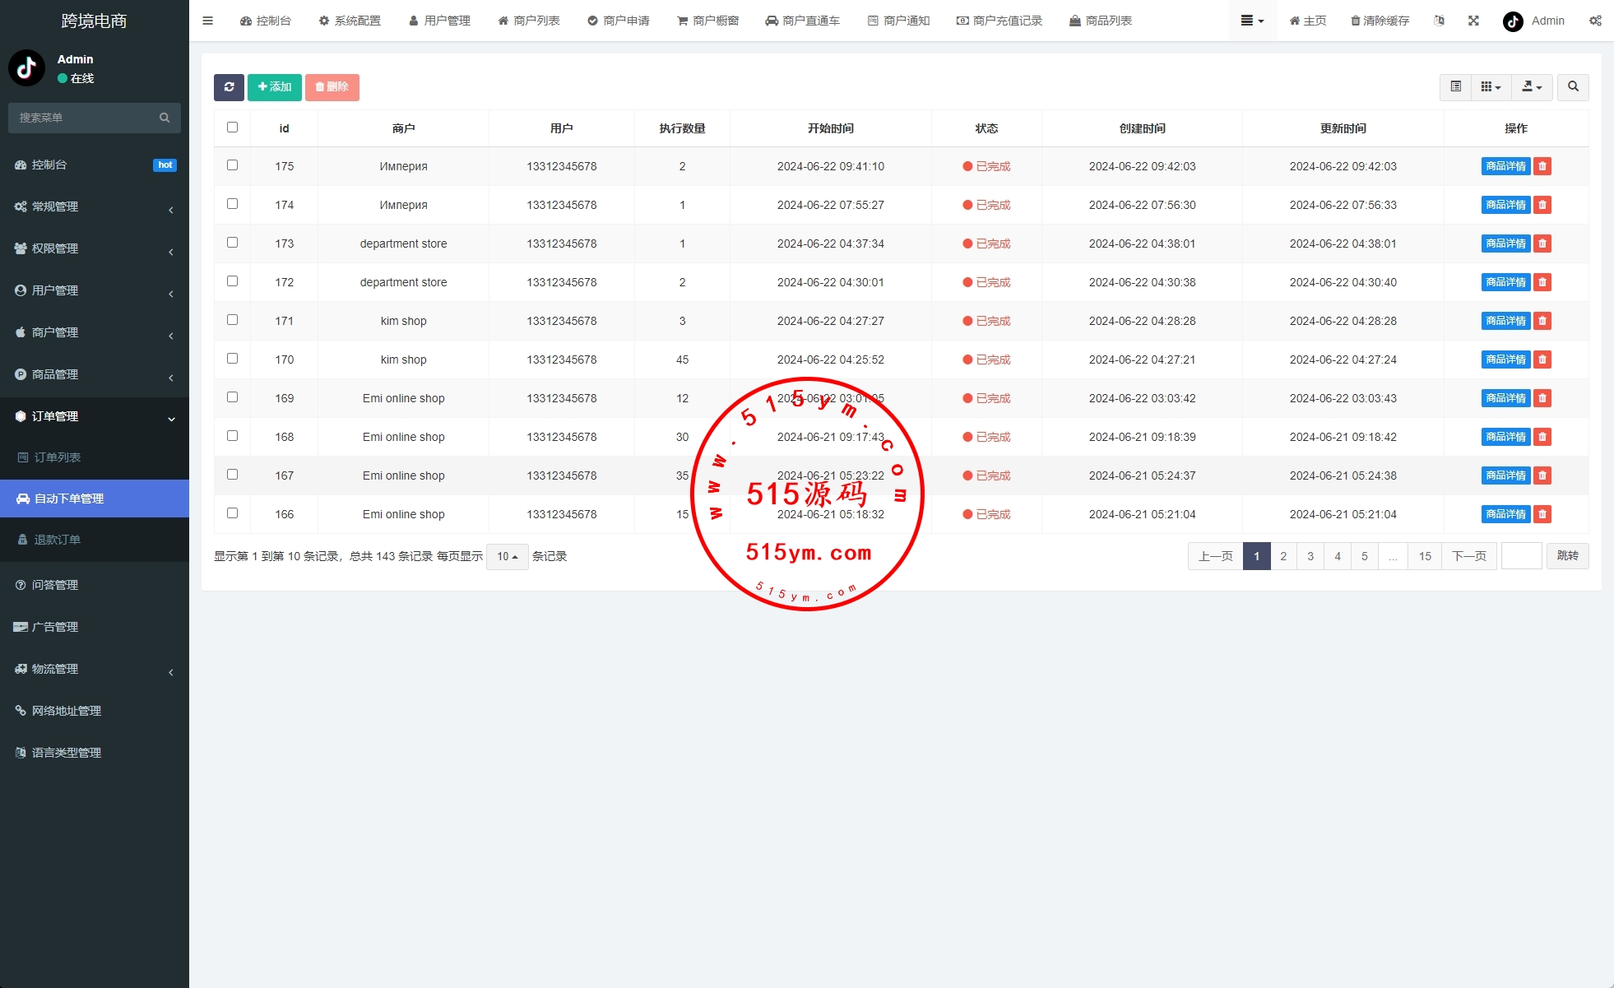
Task: Check the select-all checkbox in table header
Action: pos(232,128)
